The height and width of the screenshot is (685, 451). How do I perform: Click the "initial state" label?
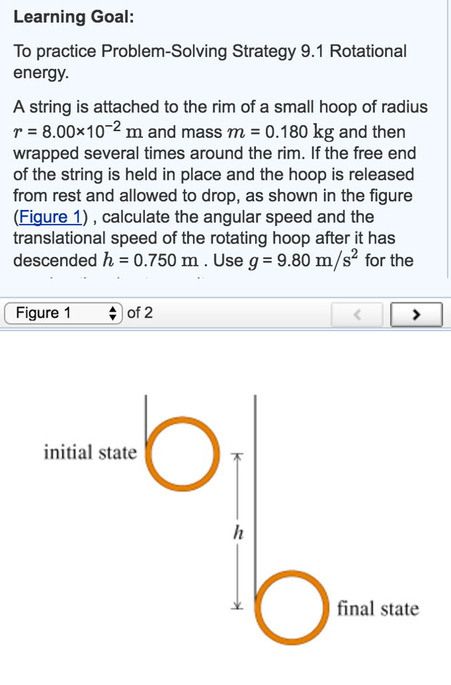click(90, 453)
